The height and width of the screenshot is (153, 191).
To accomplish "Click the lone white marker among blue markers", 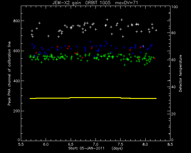I will [x=143, y=46].
